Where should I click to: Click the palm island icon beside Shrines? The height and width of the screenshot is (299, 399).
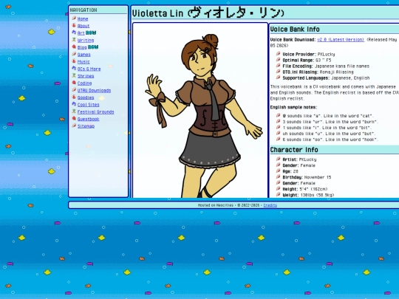(x=74, y=75)
